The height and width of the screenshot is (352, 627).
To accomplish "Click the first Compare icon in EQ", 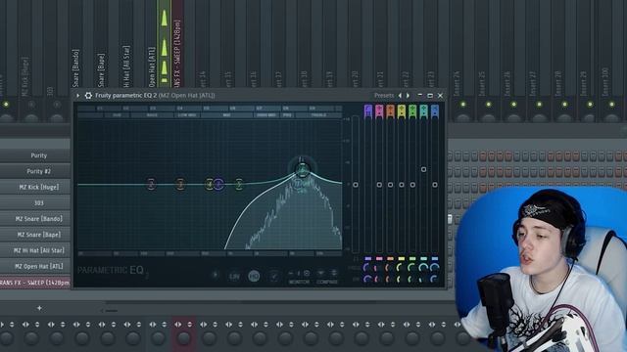I will tap(320, 274).
